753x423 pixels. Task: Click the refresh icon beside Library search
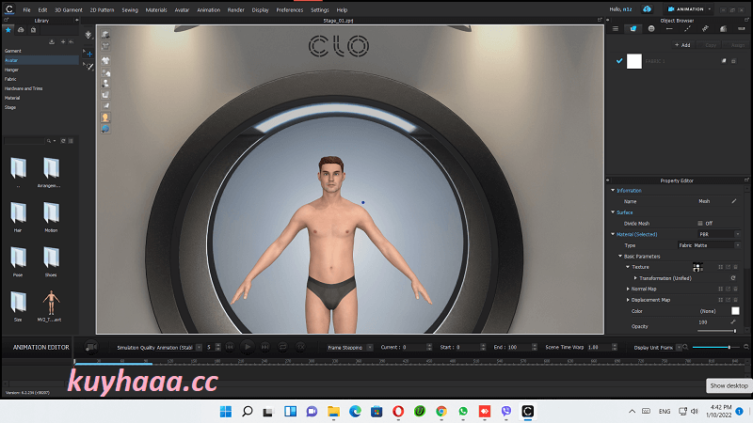[63, 141]
